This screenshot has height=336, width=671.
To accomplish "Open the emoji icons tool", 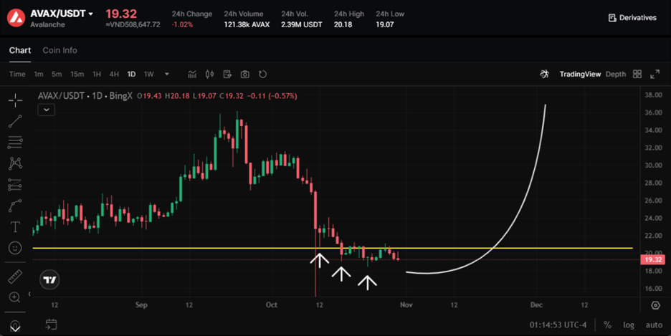I will (15, 248).
